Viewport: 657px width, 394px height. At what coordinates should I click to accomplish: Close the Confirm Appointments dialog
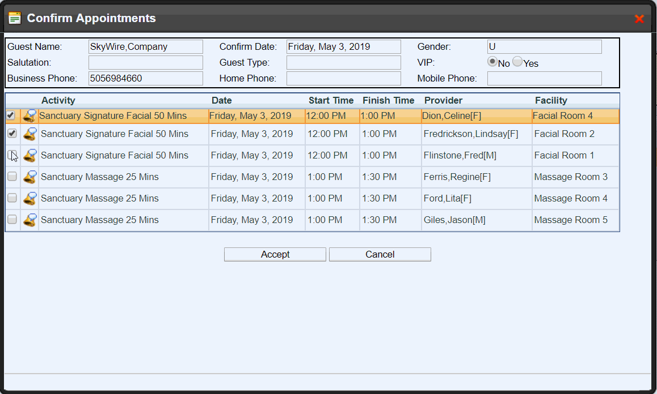point(639,19)
